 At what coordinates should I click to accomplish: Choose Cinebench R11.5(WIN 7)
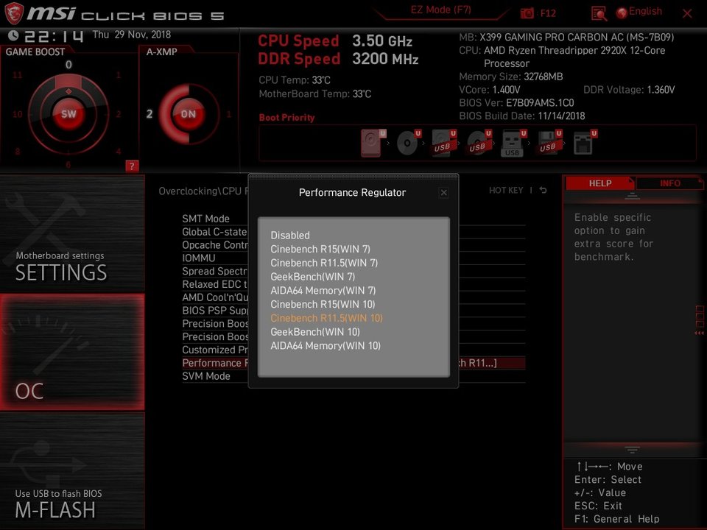(324, 263)
